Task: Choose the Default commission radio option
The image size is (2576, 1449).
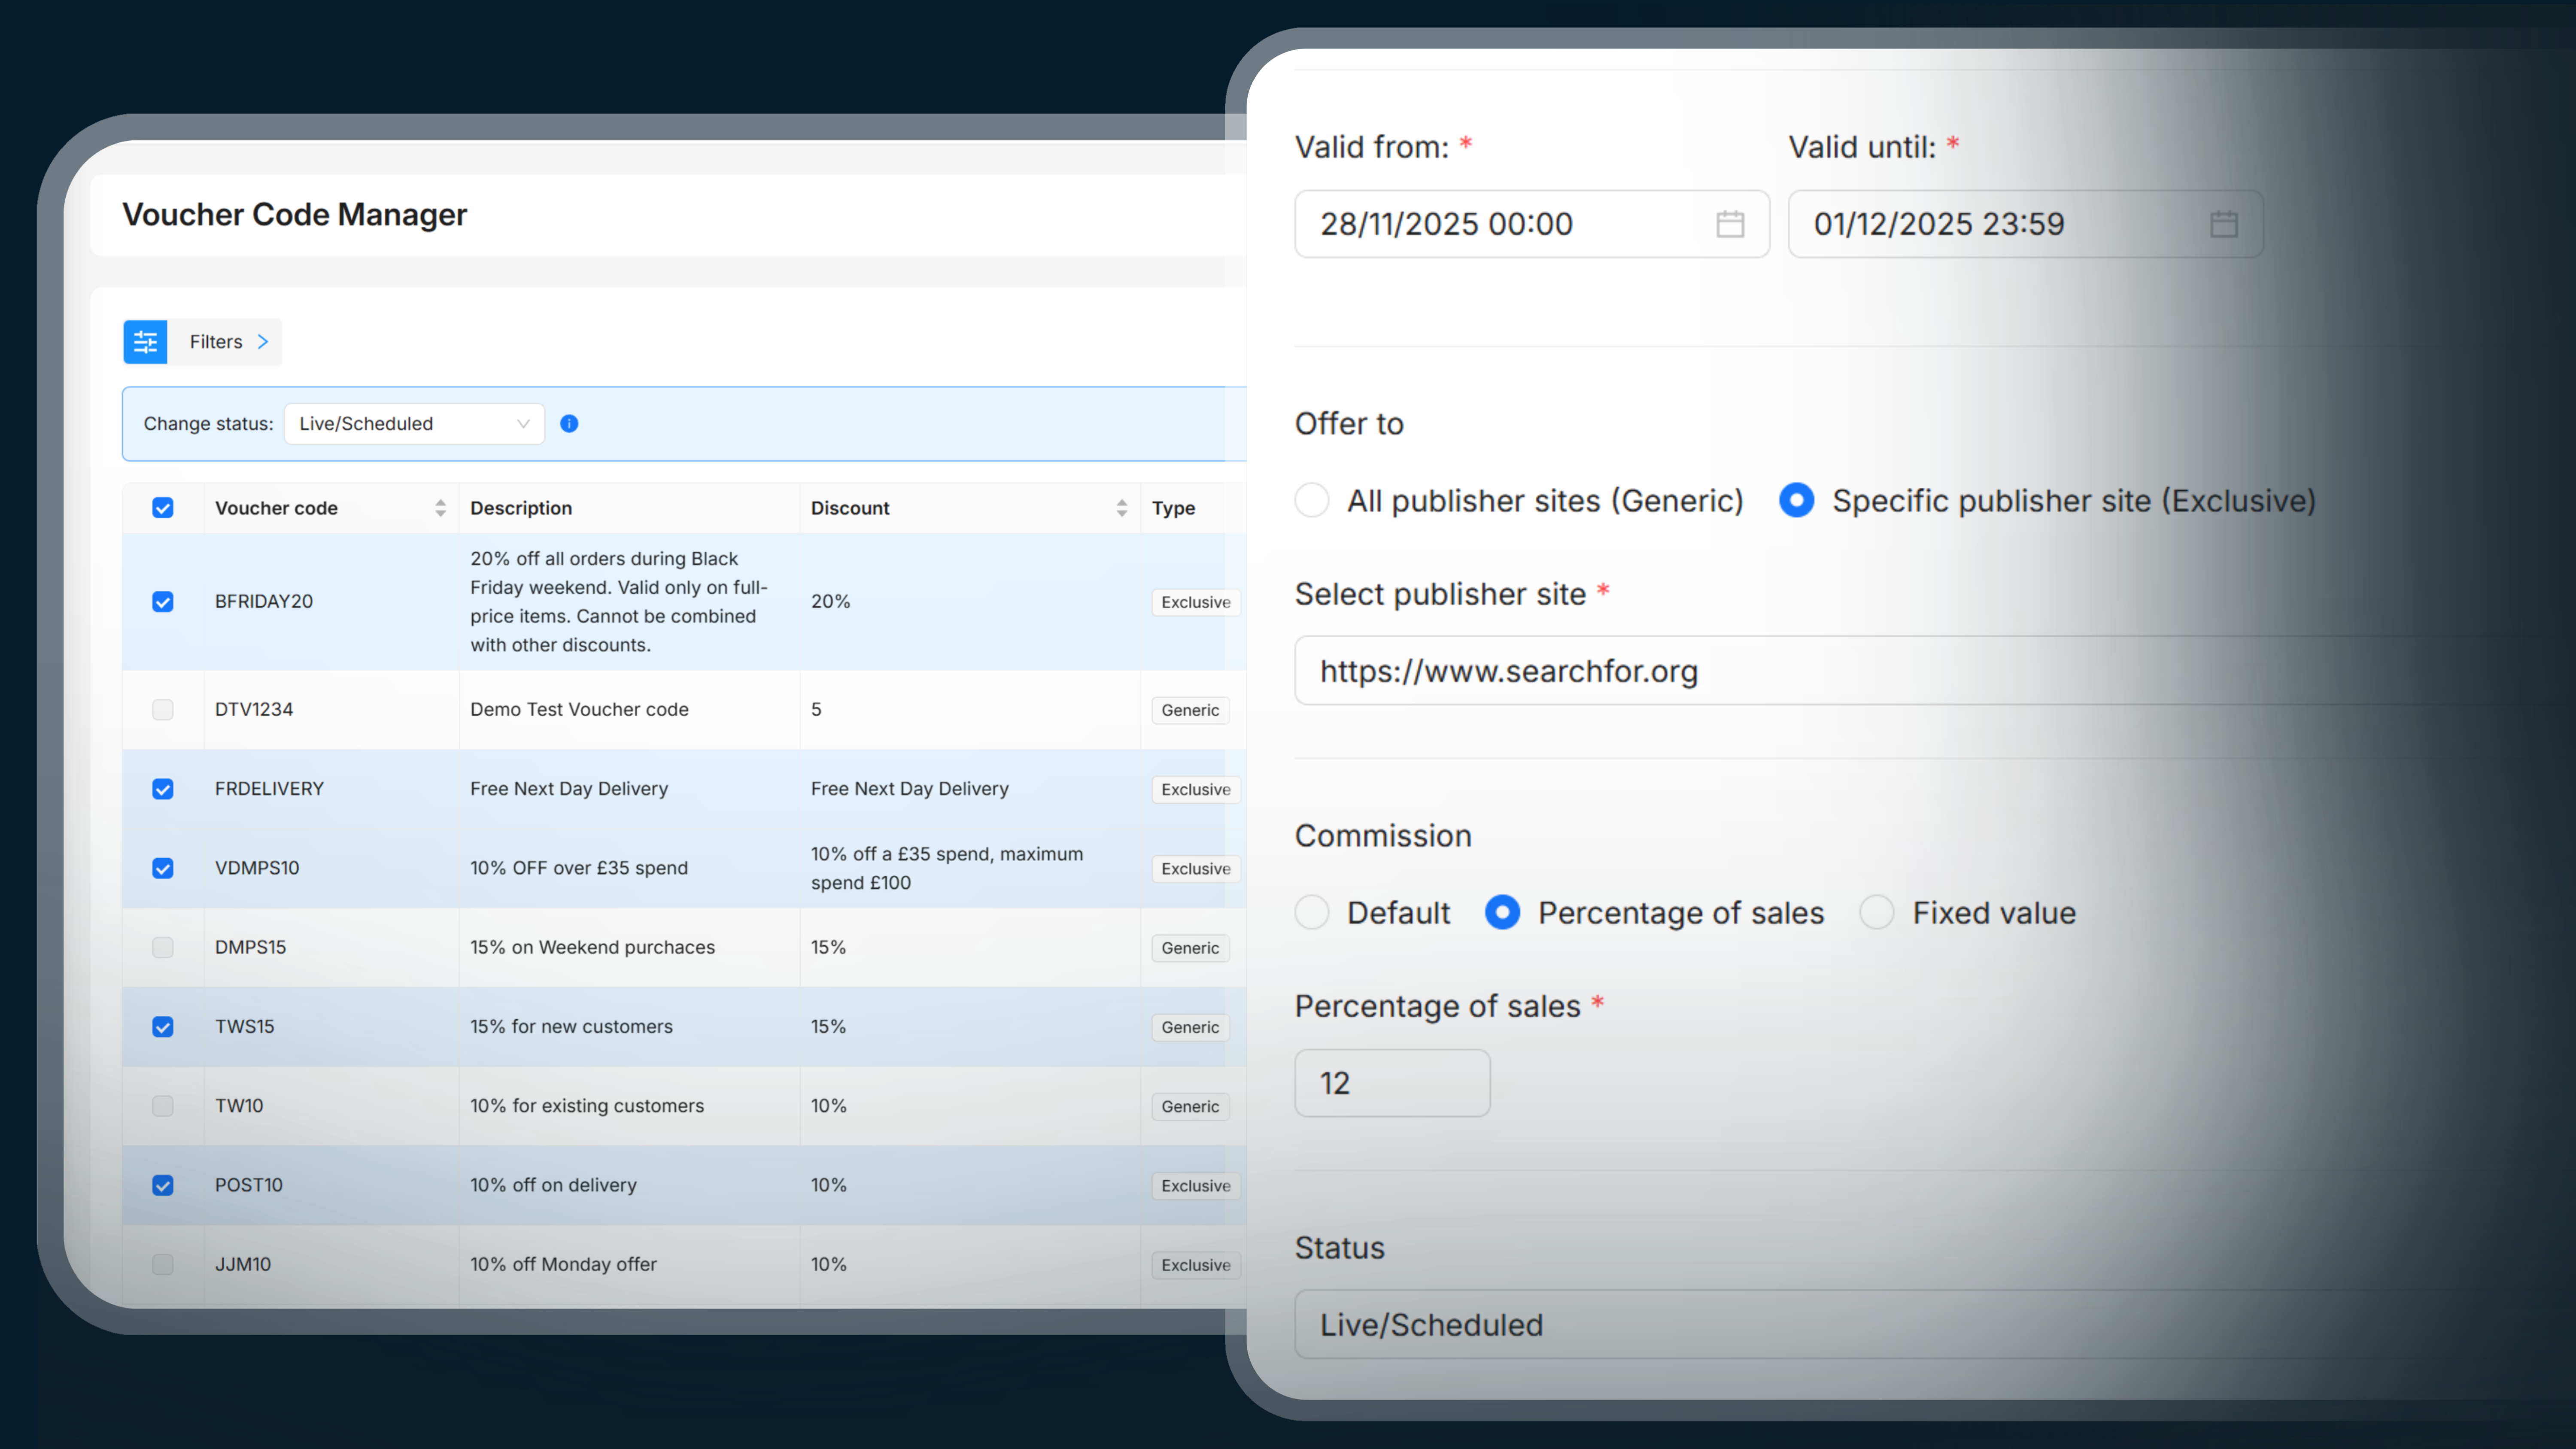Action: 1312,912
